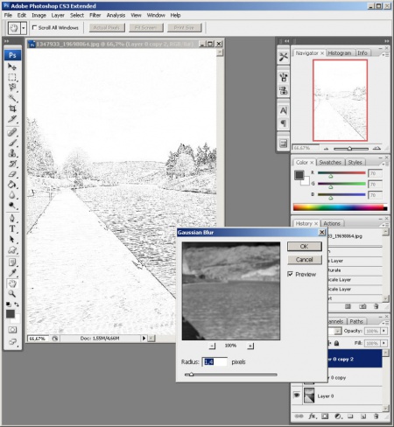
Task: Open the Hand tool preset dropdown arrow
Action: pos(24,28)
